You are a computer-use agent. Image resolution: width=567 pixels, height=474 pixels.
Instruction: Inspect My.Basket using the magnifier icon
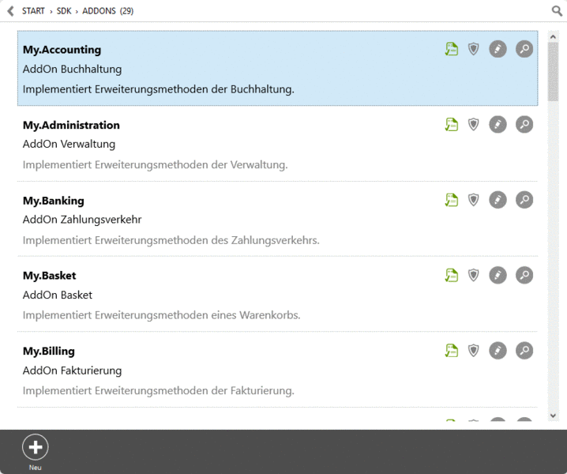(x=524, y=276)
